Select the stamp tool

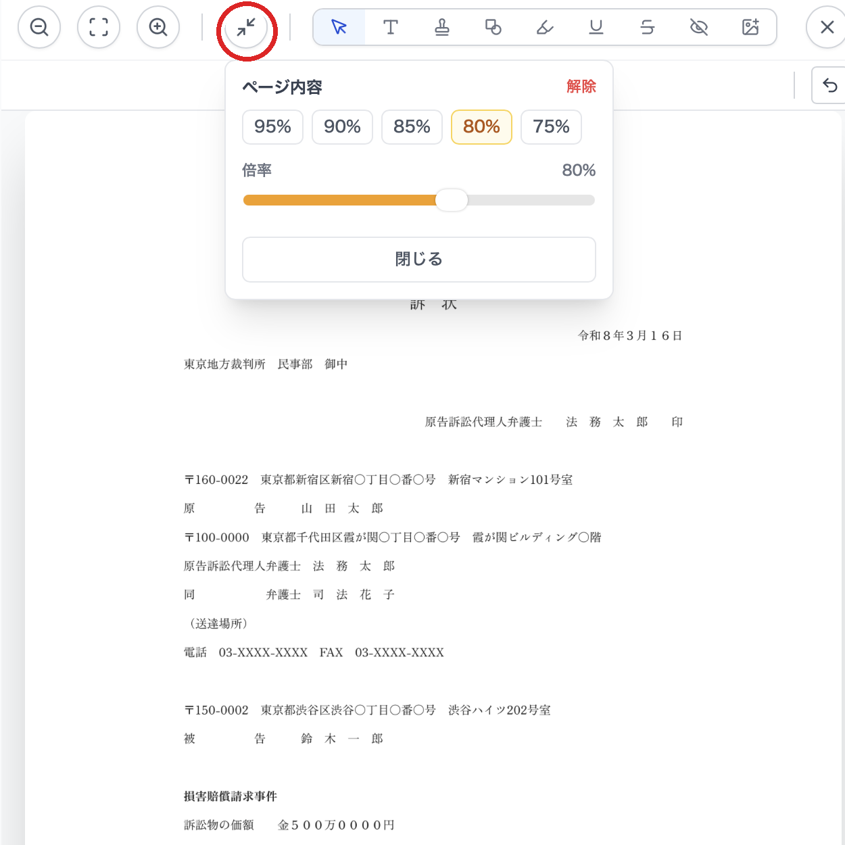(x=442, y=27)
